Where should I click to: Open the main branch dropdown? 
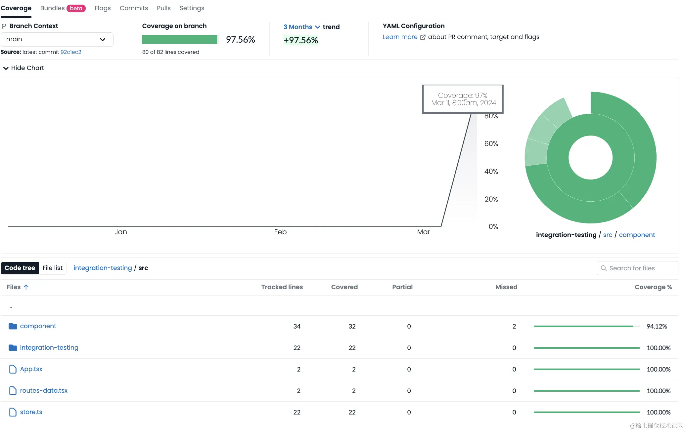[x=57, y=39]
